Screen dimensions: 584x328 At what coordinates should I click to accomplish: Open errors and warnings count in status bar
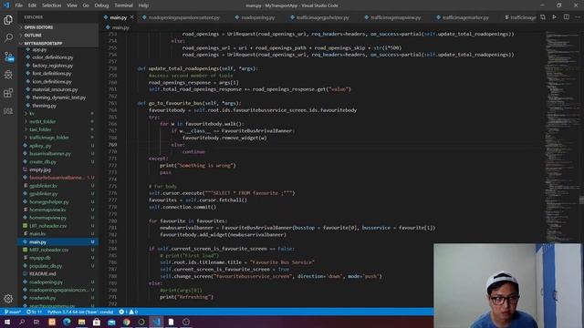pos(128,312)
